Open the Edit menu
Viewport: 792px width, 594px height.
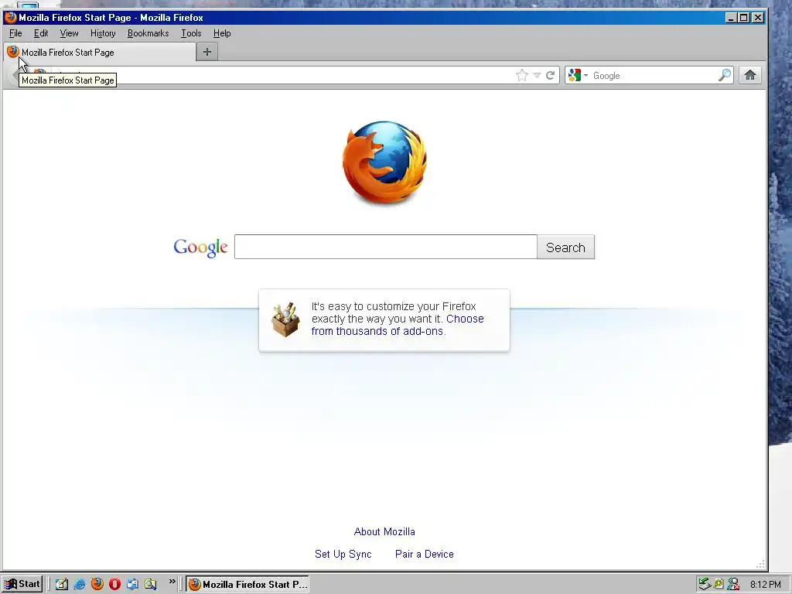[41, 33]
